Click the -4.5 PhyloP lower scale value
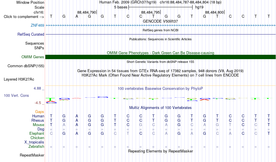The height and width of the screenshot is (162, 276). (x=38, y=103)
